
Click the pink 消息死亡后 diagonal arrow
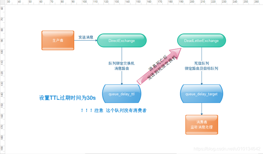(x=159, y=66)
